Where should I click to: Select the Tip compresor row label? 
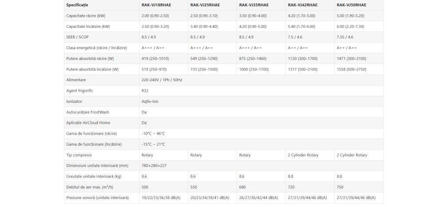[81, 155]
